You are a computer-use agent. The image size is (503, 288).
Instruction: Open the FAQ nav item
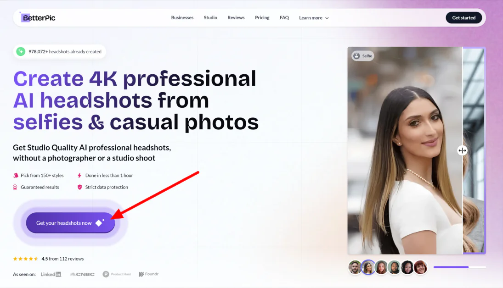click(x=284, y=17)
